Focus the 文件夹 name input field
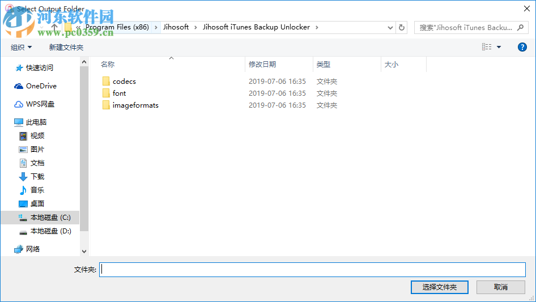 (312, 270)
